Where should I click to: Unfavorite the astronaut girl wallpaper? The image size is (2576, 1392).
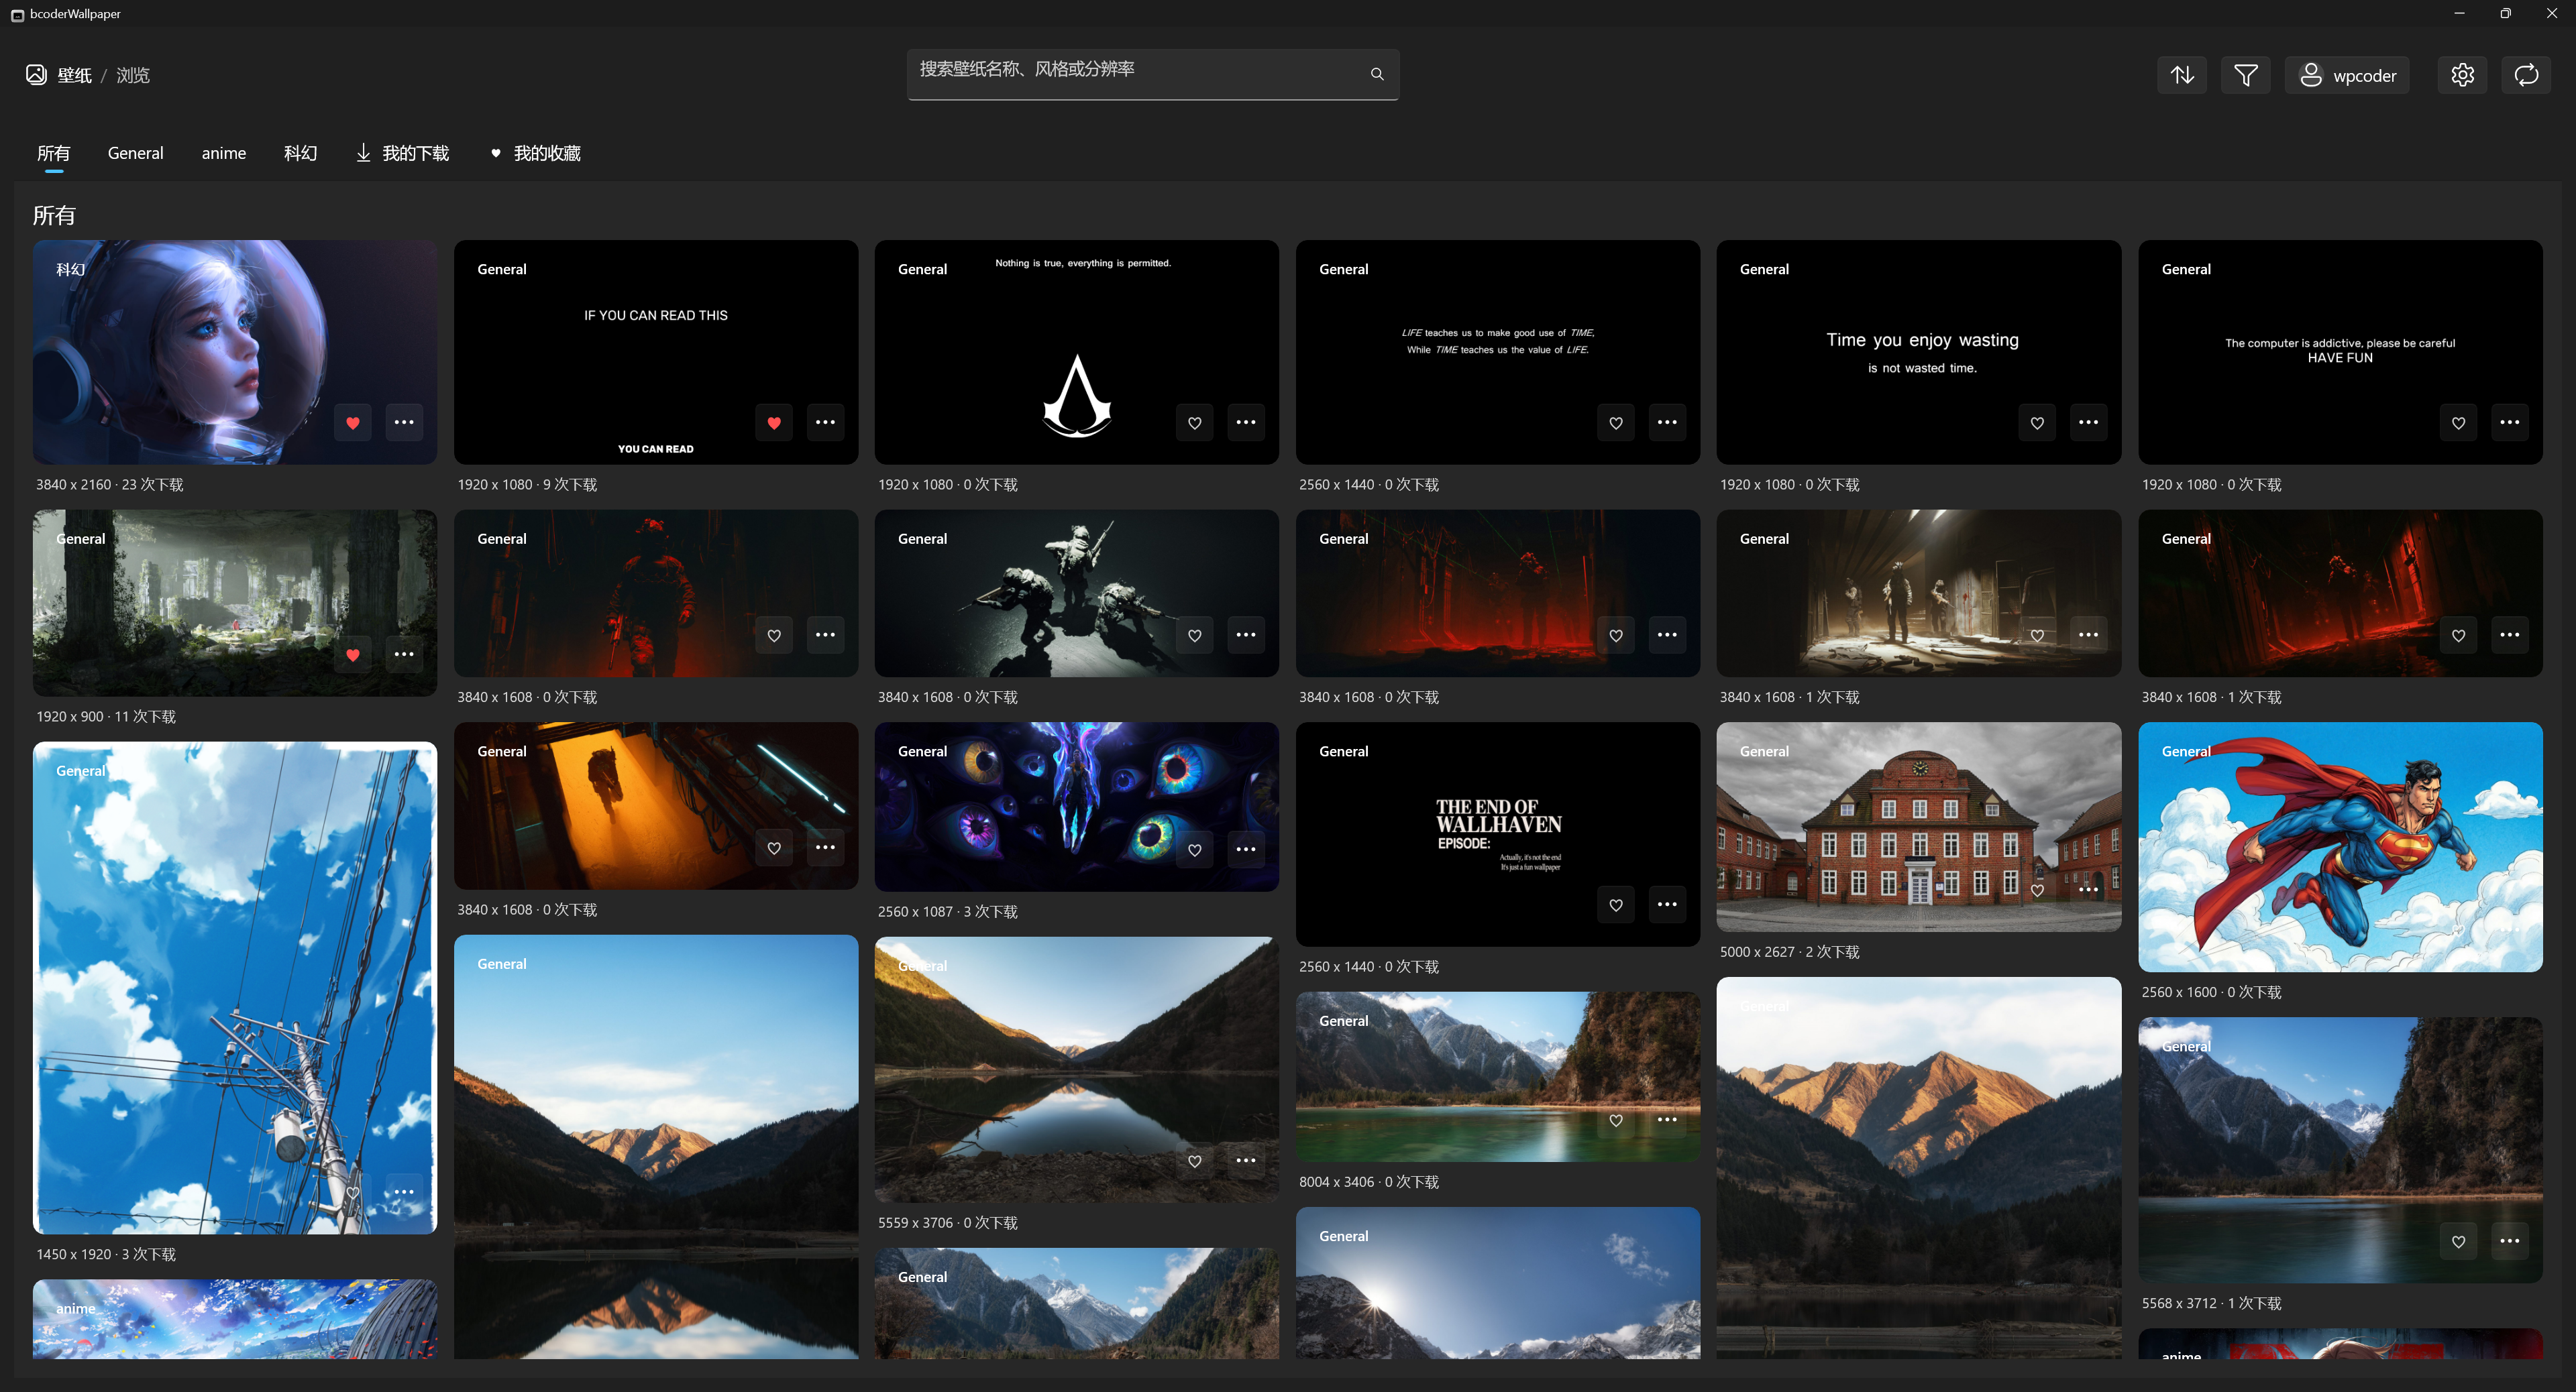click(x=352, y=422)
